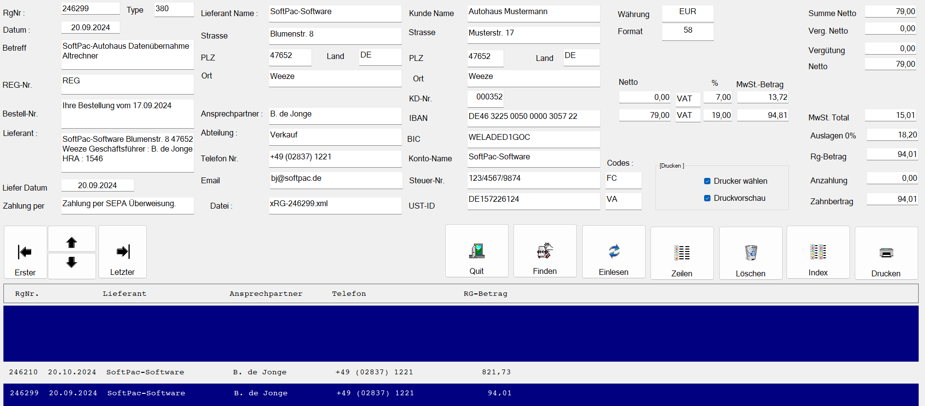Click the Steuer-Nr. field
925x406 pixels.
[534, 180]
